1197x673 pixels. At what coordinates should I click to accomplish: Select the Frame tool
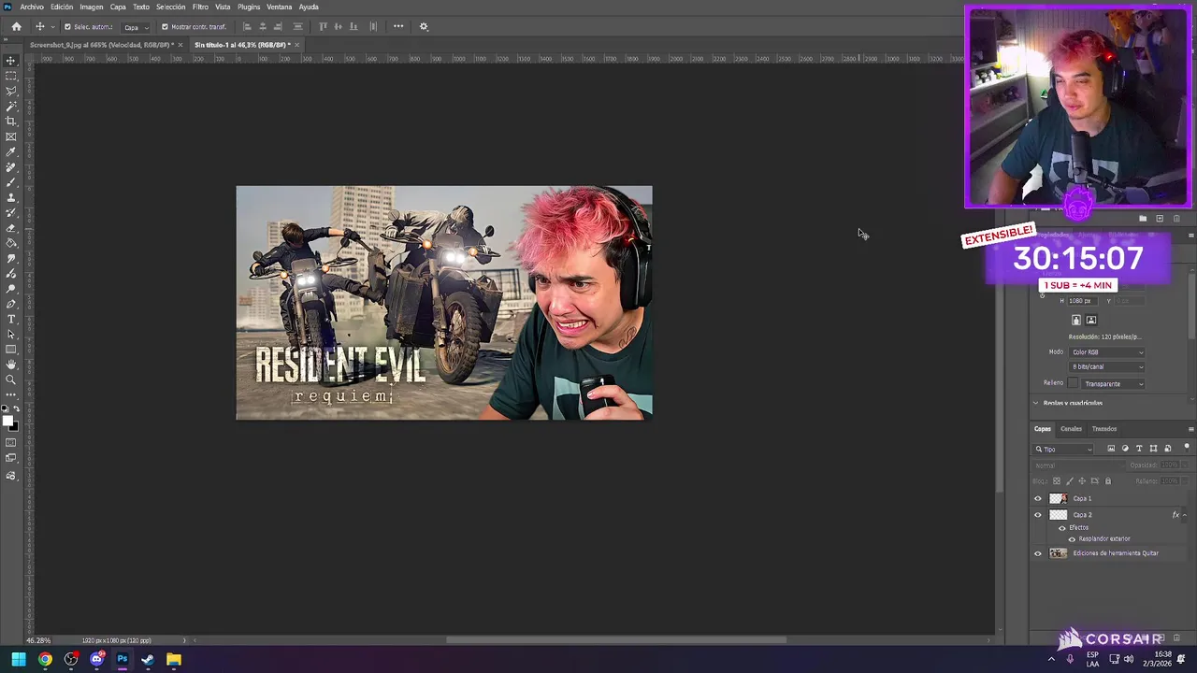[x=11, y=136]
